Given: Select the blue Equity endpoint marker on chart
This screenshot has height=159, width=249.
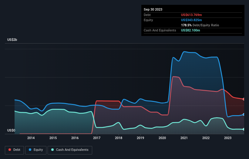Looking at the screenshot, I should (x=244, y=114).
